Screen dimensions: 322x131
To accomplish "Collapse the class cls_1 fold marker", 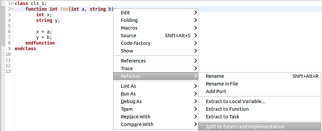I will [x=12, y=3].
